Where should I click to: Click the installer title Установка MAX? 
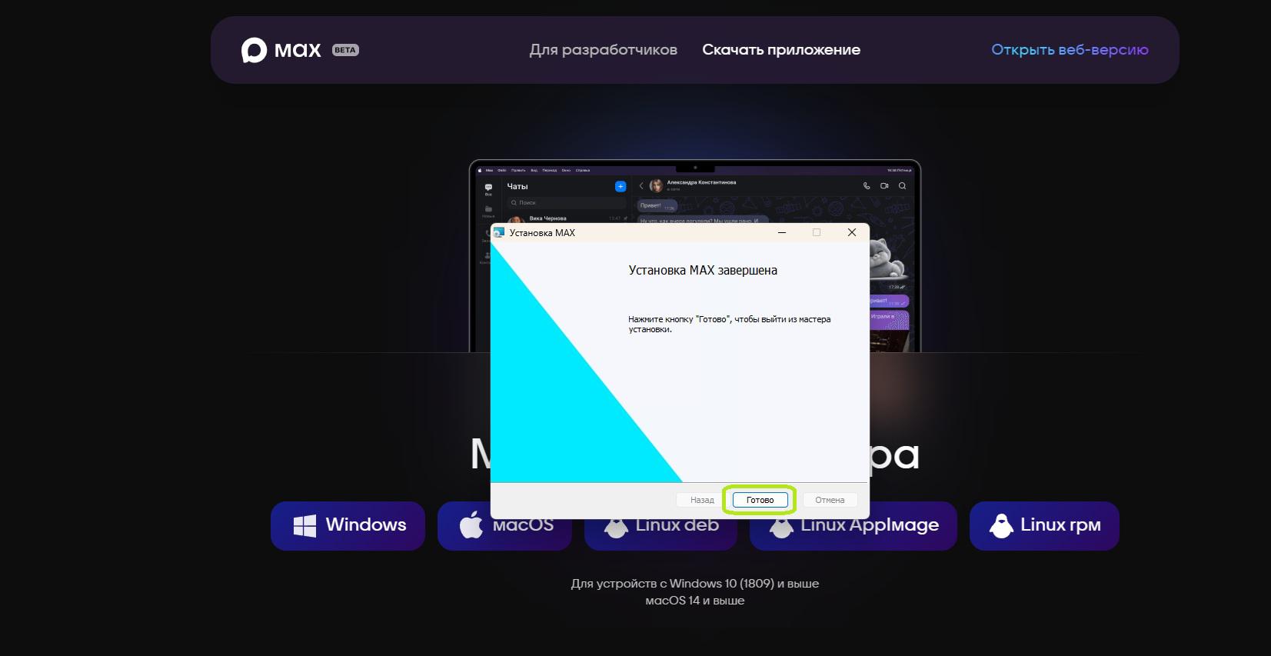(x=542, y=232)
